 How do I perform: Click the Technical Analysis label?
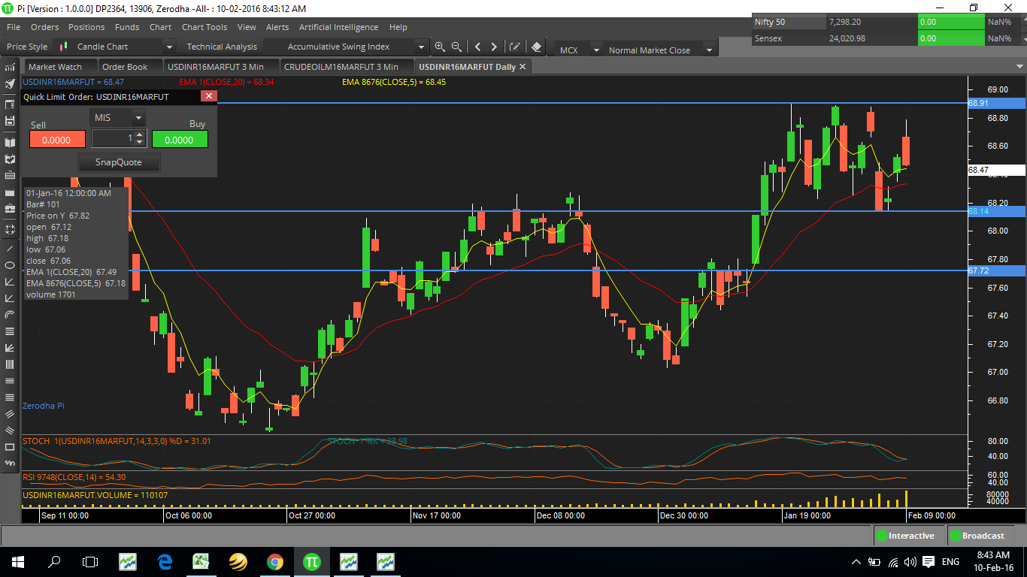[x=222, y=47]
